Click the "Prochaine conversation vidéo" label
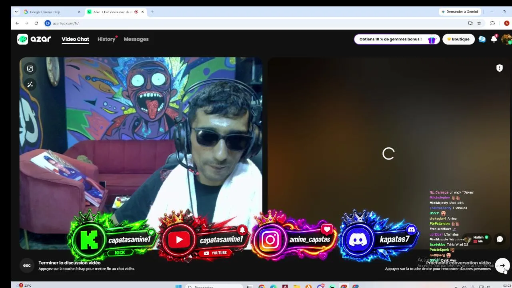The width and height of the screenshot is (512, 288). pos(458,263)
